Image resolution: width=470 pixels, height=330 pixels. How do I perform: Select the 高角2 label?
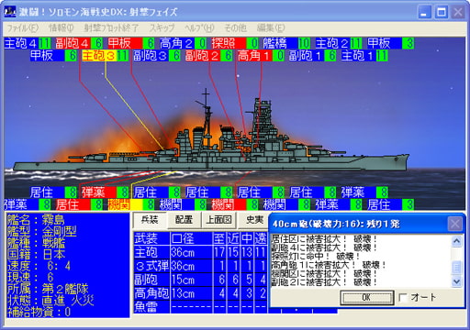click(183, 43)
